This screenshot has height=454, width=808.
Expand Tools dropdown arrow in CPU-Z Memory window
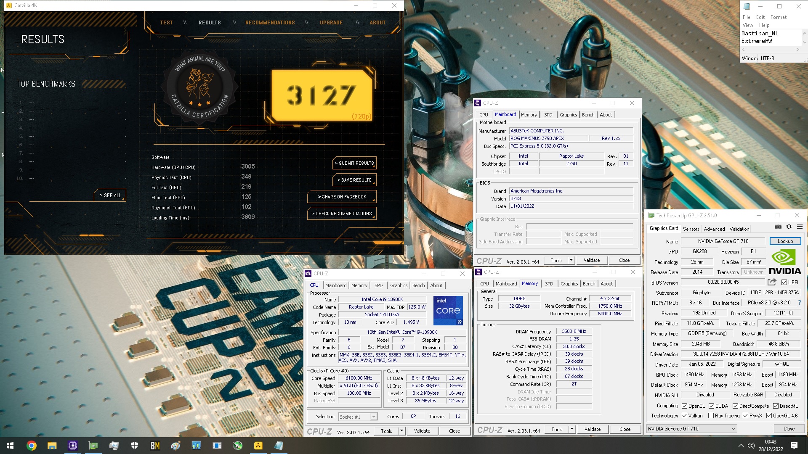[x=572, y=429]
